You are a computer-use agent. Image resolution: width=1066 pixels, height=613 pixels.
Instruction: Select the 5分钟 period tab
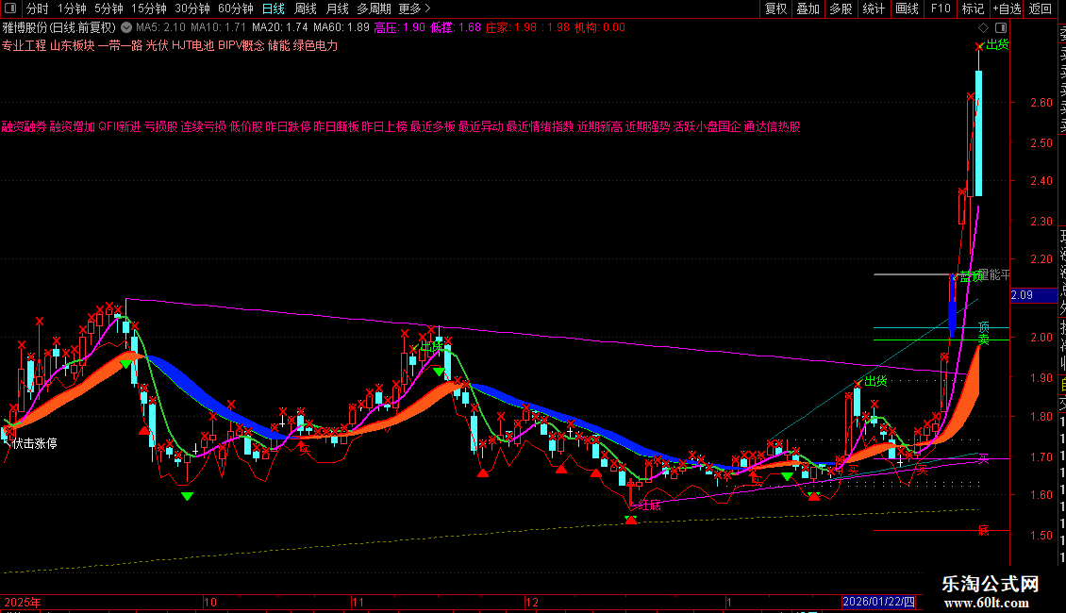(x=108, y=8)
